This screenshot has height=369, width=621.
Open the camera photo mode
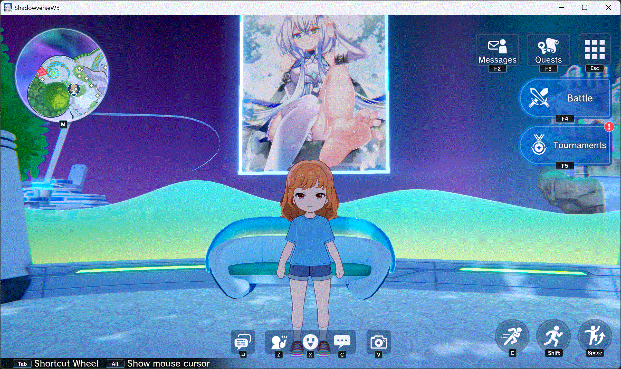[x=378, y=342]
